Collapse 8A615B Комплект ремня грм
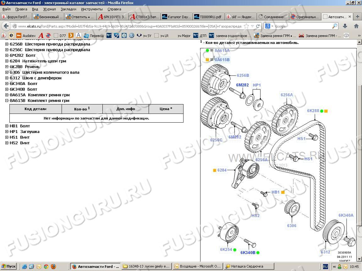 coord(7,100)
